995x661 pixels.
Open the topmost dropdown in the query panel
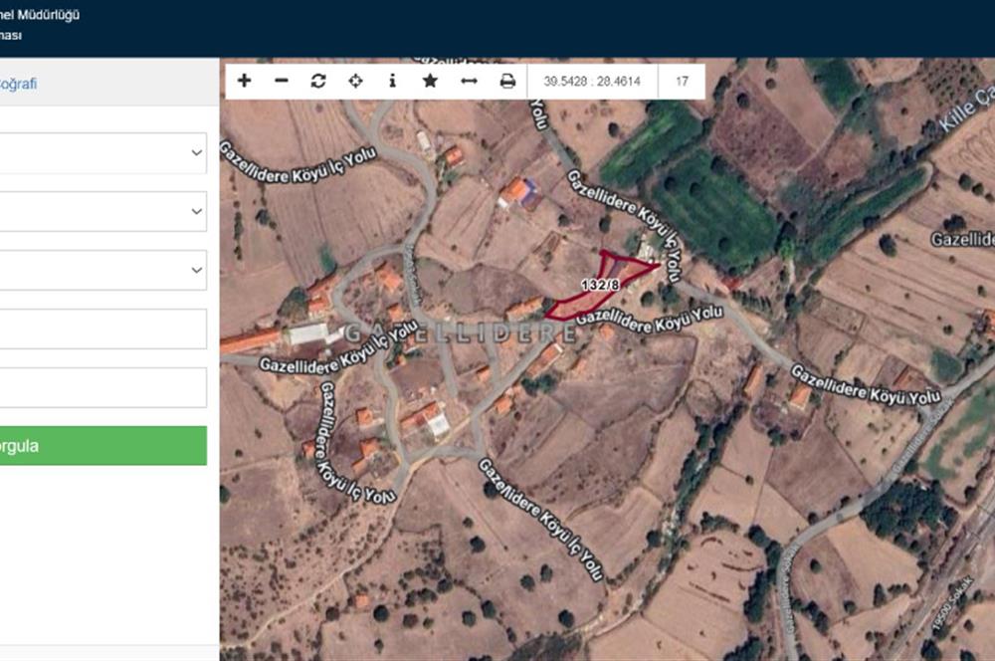click(101, 153)
